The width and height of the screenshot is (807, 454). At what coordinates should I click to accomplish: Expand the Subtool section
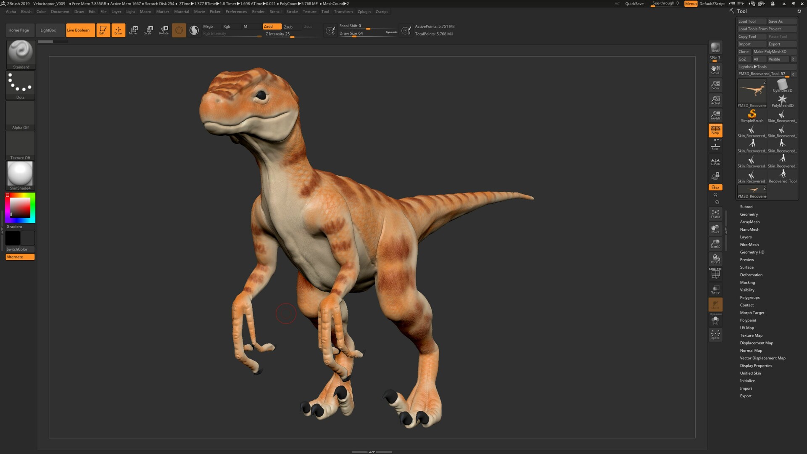point(746,206)
